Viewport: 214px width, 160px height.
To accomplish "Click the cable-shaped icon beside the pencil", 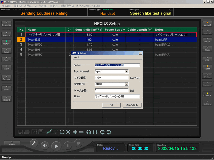I will click(x=55, y=132).
